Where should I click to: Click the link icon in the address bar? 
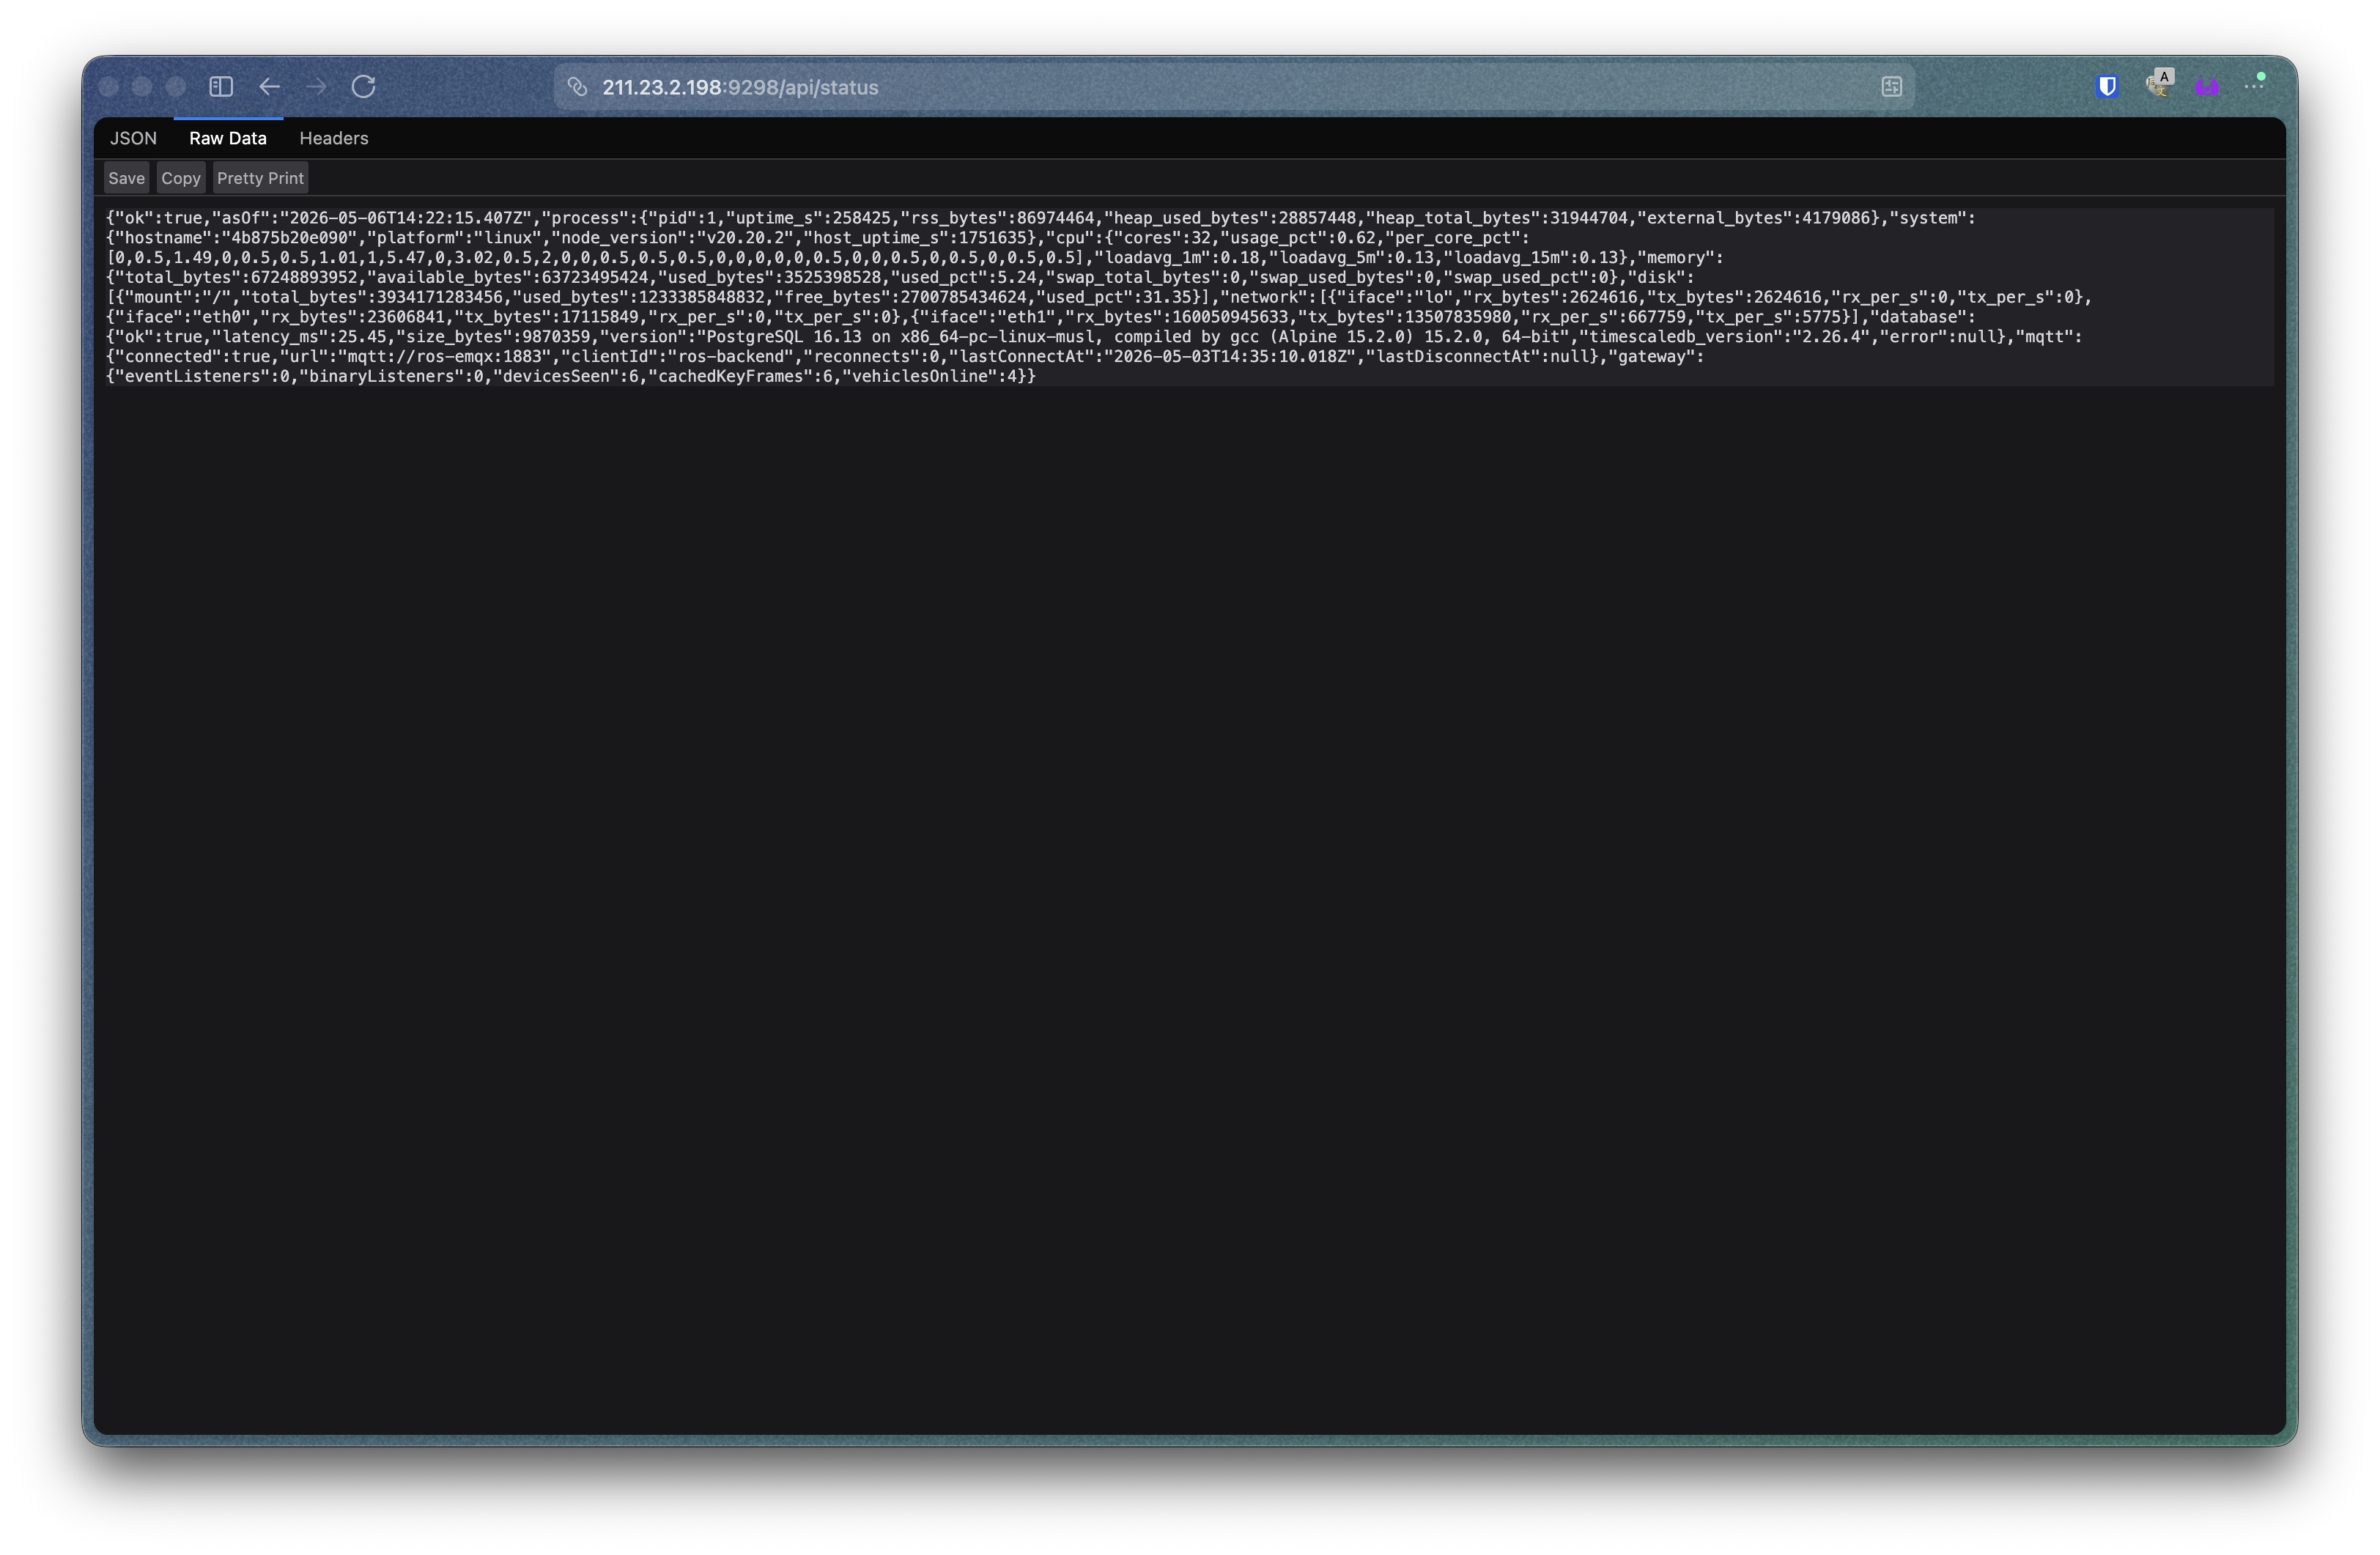click(577, 87)
